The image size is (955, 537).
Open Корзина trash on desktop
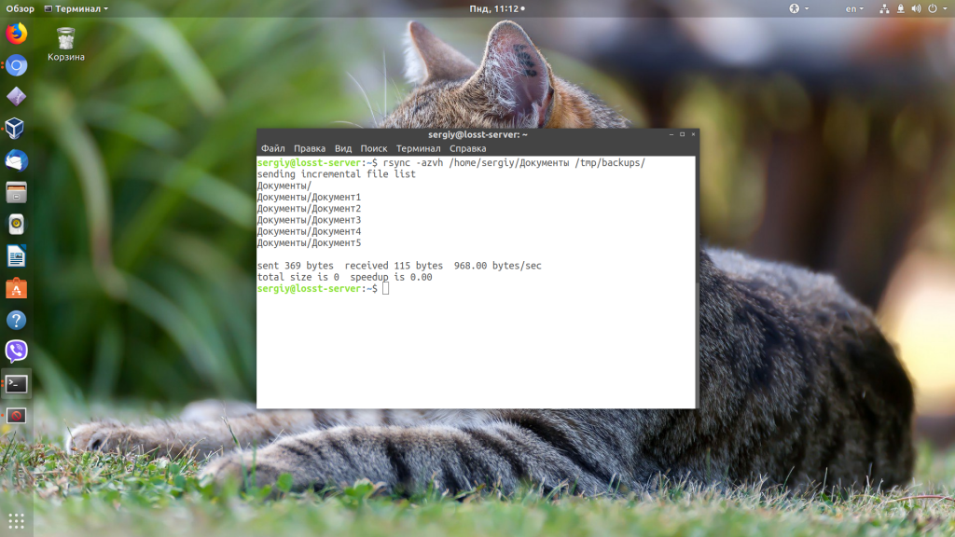[x=65, y=43]
